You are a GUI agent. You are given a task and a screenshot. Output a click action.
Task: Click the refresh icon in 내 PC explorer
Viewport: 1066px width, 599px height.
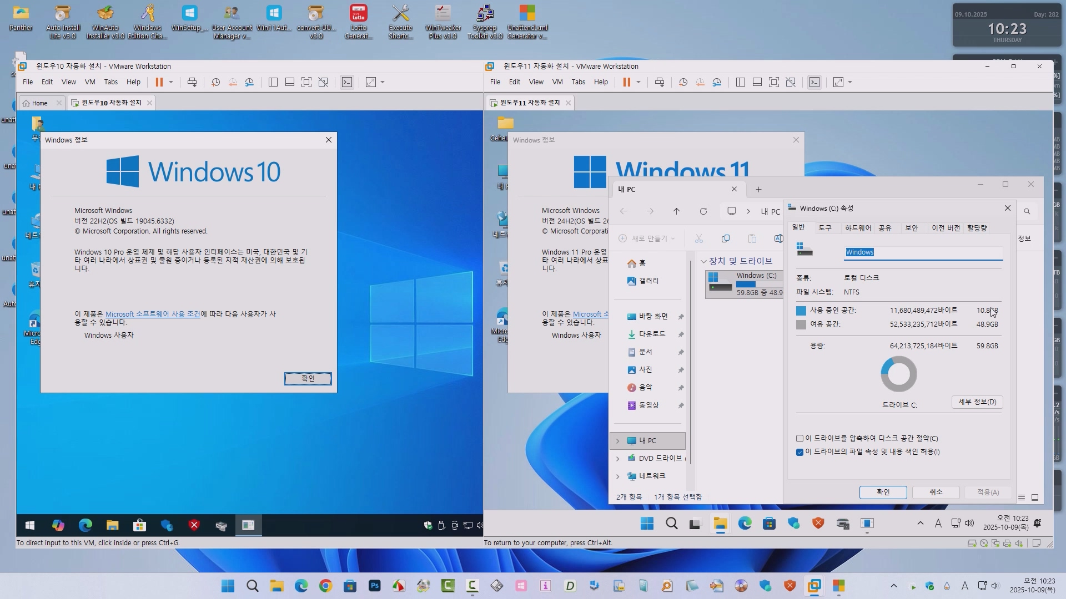tap(703, 211)
